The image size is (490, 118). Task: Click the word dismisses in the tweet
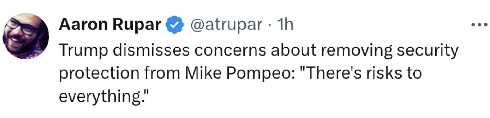point(151,50)
